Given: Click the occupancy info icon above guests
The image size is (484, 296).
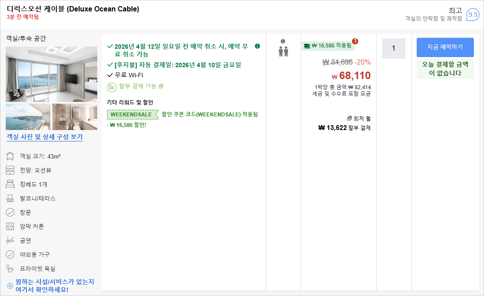Looking at the screenshot, I should (283, 41).
